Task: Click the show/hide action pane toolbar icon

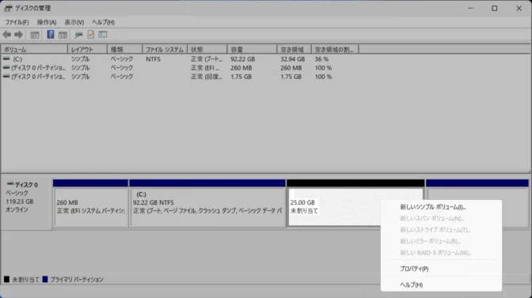Action: (63, 35)
